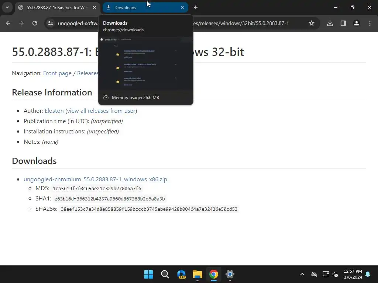Image resolution: width=378 pixels, height=283 pixels.
Task: Go back to previous page
Action: click(8, 23)
